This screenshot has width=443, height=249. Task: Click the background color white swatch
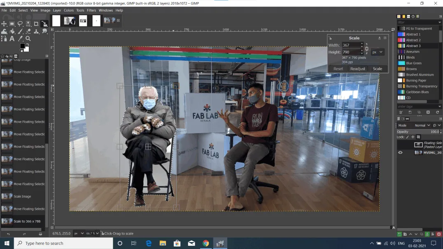coord(27,50)
